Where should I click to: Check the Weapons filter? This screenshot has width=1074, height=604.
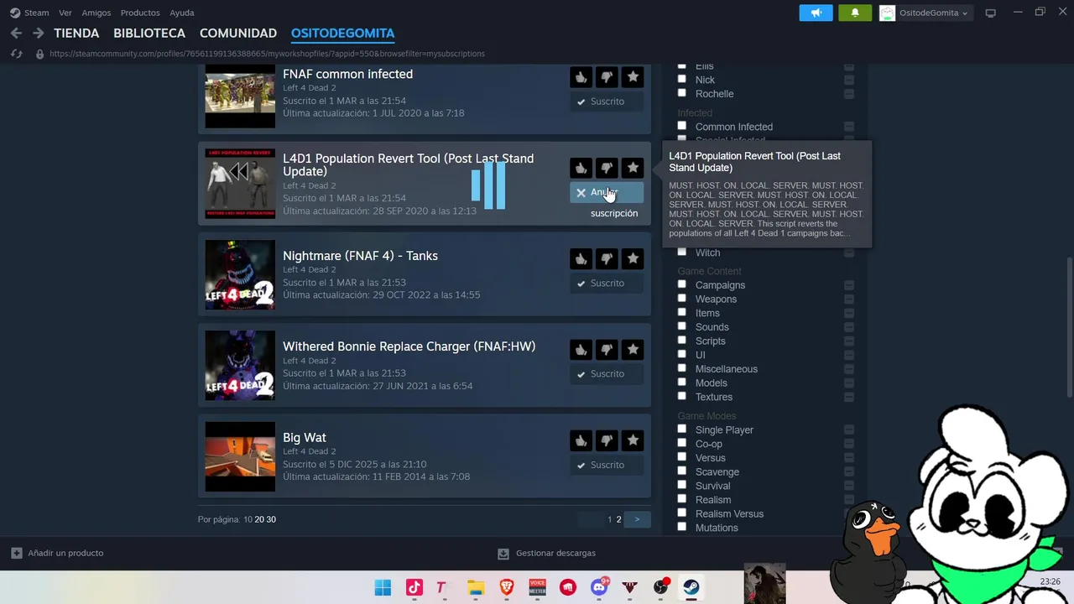[681, 298]
